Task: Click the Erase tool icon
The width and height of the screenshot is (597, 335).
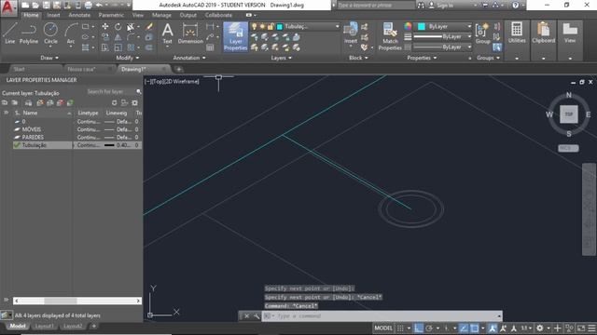Action: pos(149,27)
